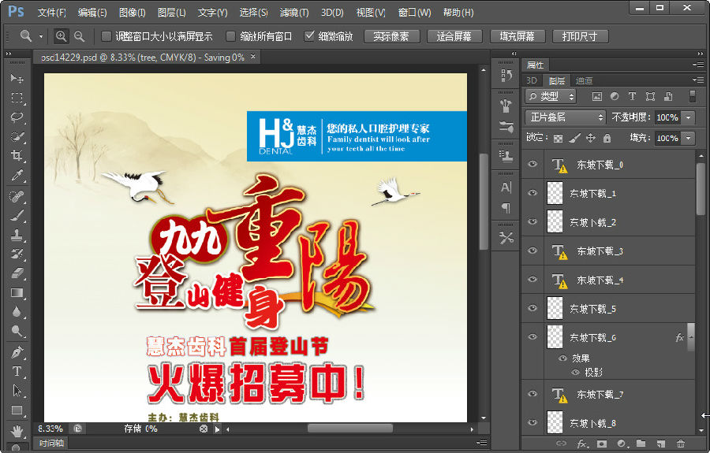Click the zoom out magnifier option
Viewport: 710px width, 453px height.
pyautogui.click(x=79, y=36)
